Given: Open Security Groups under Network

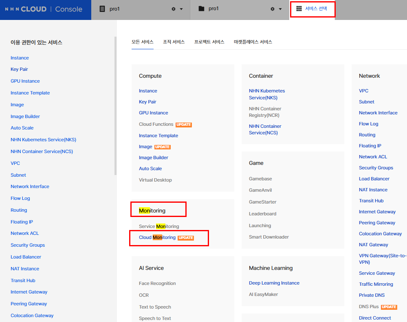Looking at the screenshot, I should coord(376,168).
